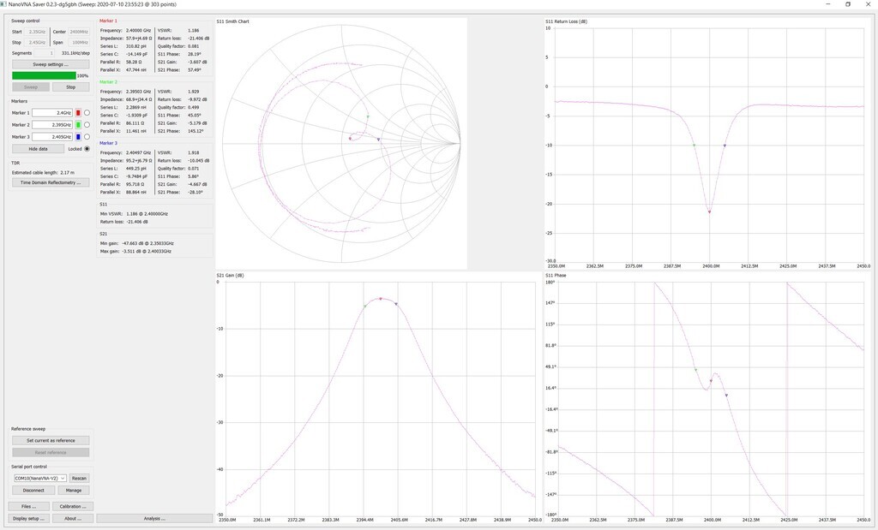Open Sweep settings
This screenshot has height=530, width=878.
click(51, 64)
